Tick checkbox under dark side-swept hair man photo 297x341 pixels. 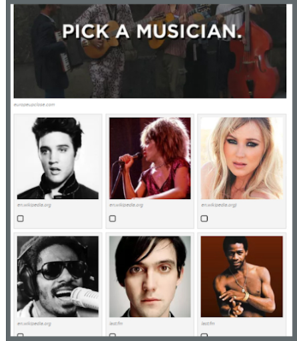(x=113, y=335)
